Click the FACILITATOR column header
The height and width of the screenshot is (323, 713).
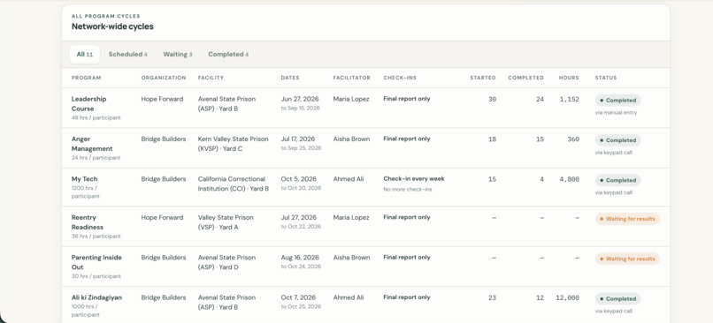[x=351, y=78]
